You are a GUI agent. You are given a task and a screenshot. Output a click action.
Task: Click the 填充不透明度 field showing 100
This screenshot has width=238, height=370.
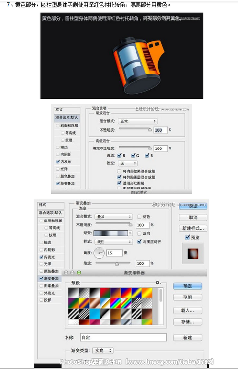[161, 148]
